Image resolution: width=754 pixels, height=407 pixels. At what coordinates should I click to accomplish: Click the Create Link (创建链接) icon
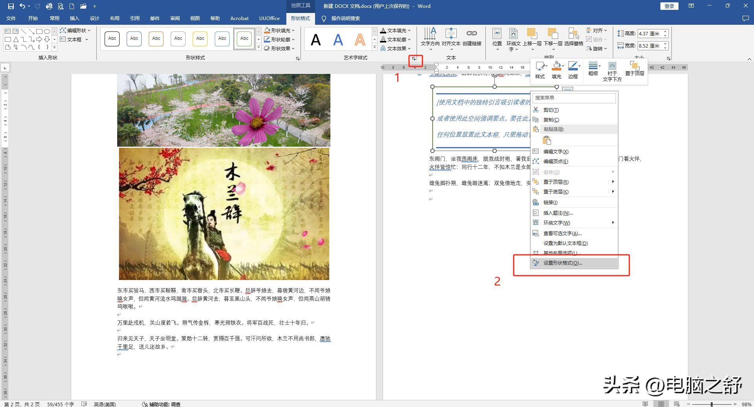pyautogui.click(x=472, y=38)
